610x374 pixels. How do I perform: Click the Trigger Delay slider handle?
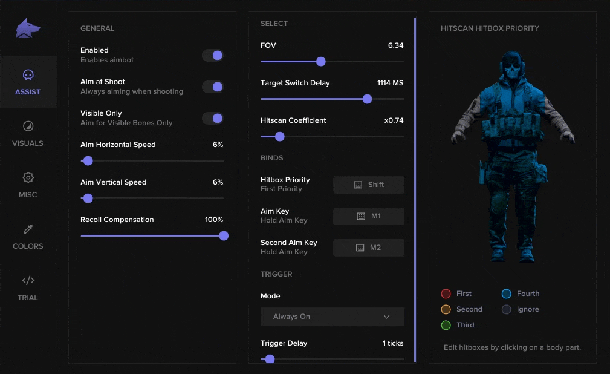(270, 359)
